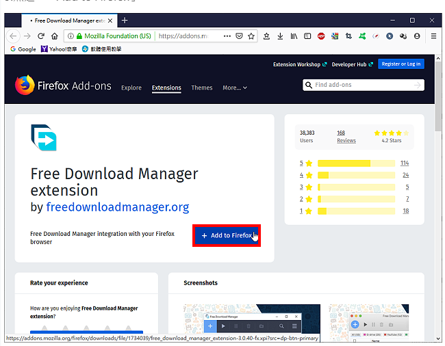Open the Adblock Plus extension icon
The image size is (445, 346).
click(321, 36)
